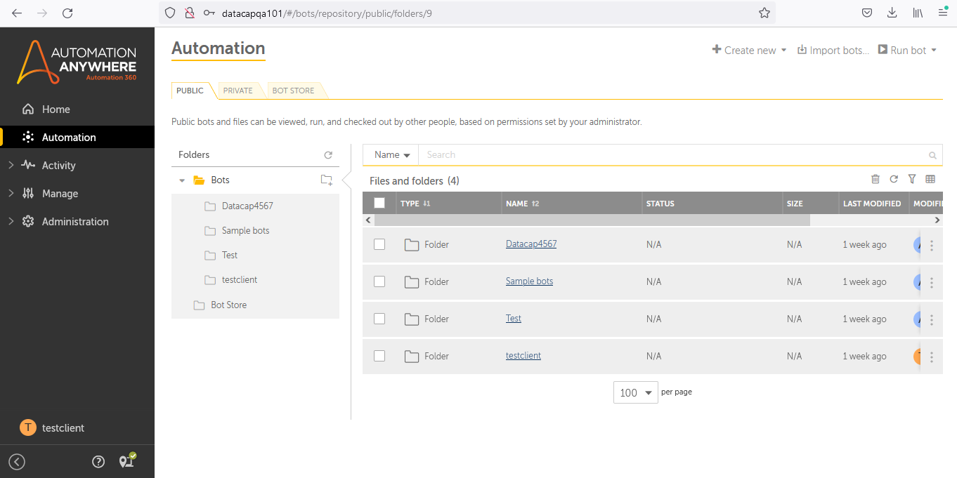Sort by the TYPE column header
The width and height of the screenshot is (957, 478).
tap(415, 204)
